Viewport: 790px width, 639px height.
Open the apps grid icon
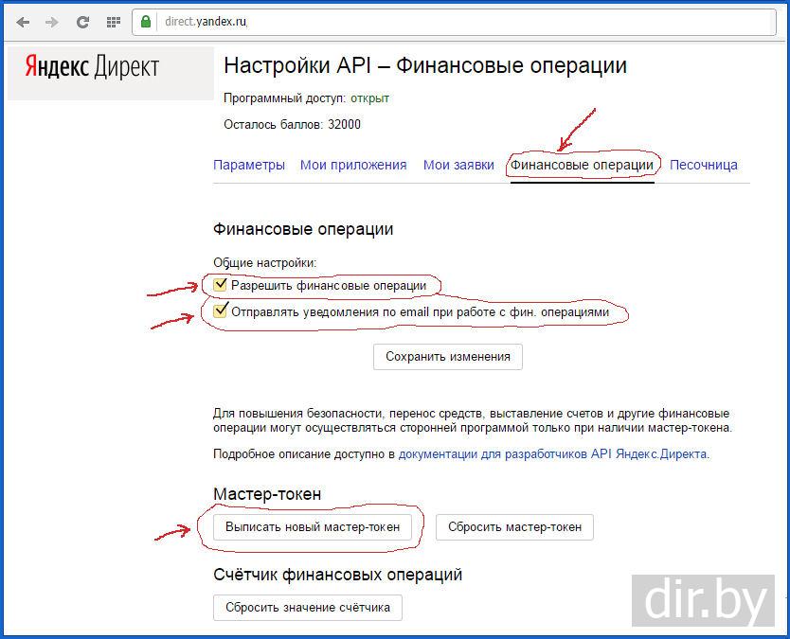114,22
